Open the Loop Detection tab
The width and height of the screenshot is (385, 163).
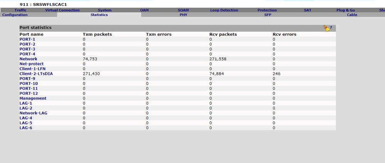point(224,10)
